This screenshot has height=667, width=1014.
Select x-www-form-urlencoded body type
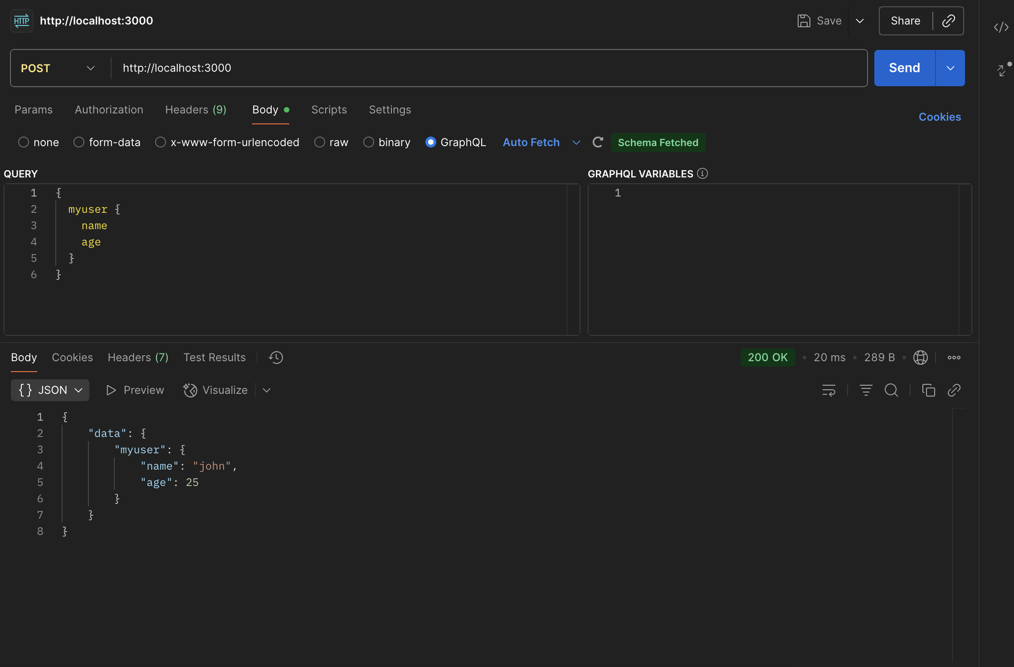(x=161, y=142)
